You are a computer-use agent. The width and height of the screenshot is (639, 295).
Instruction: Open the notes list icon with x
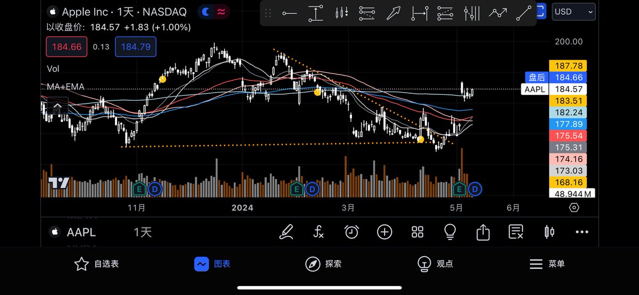pos(516,232)
